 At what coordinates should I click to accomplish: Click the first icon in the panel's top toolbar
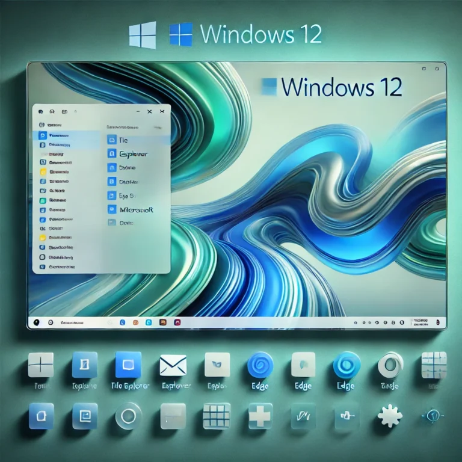[41, 112]
